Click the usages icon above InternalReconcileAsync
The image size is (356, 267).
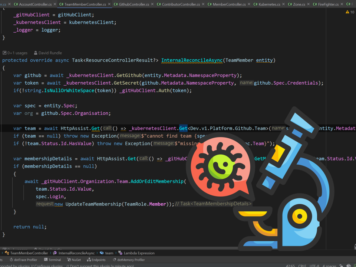4,53
